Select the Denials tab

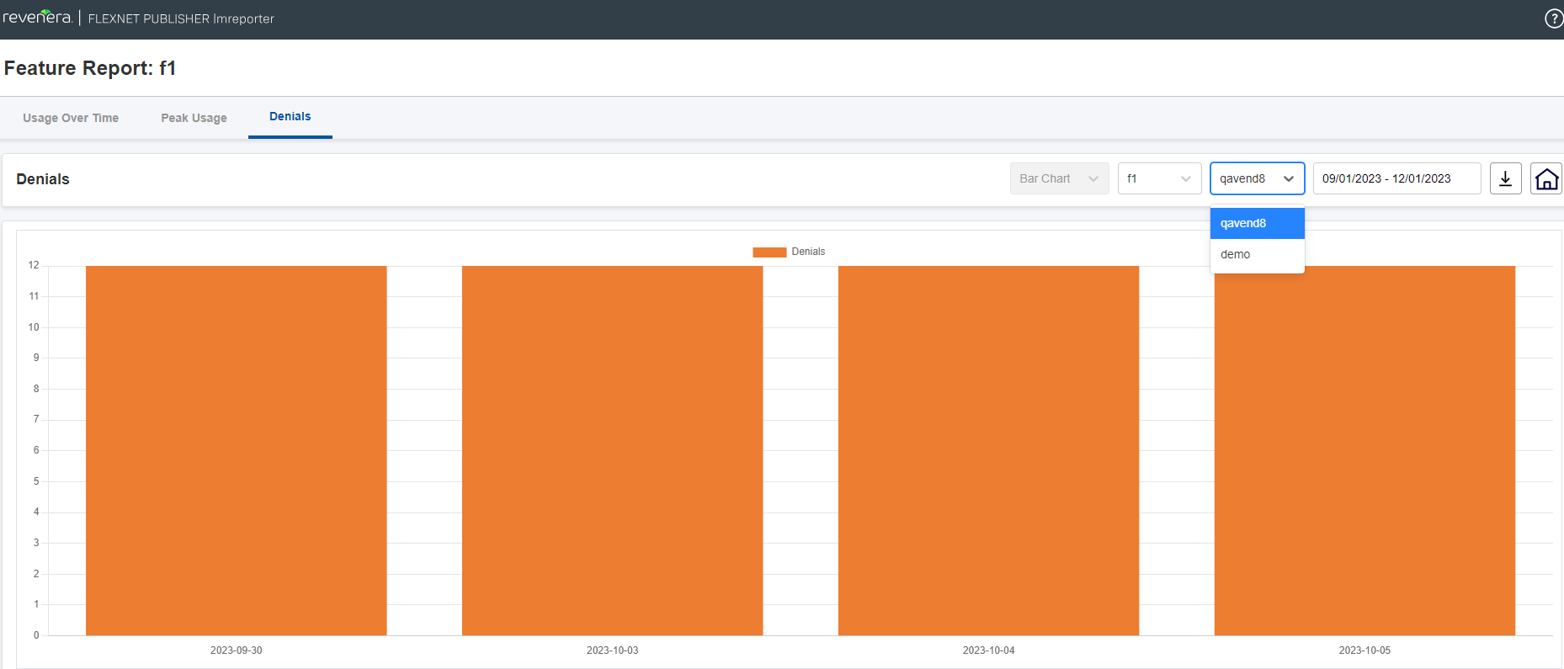tap(290, 117)
